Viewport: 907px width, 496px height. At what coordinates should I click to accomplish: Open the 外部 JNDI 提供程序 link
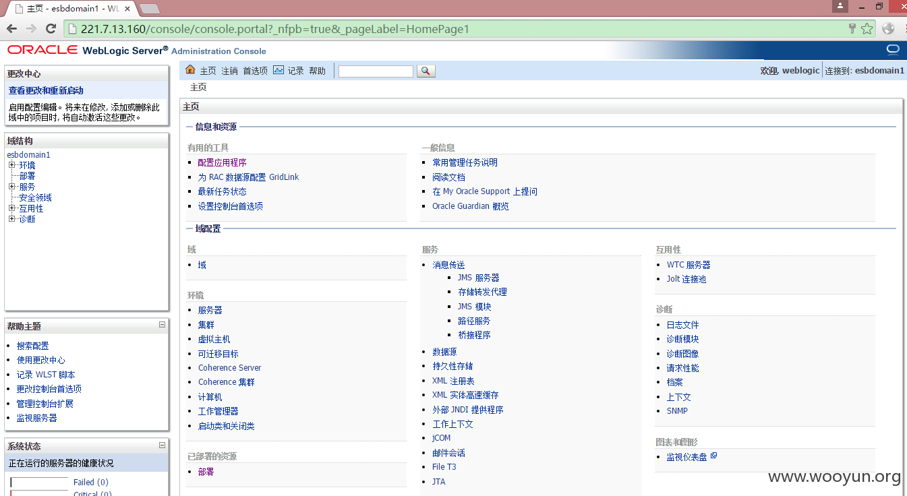(x=467, y=410)
